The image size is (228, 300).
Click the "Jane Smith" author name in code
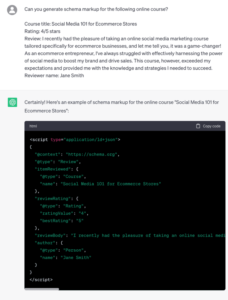click(76, 258)
